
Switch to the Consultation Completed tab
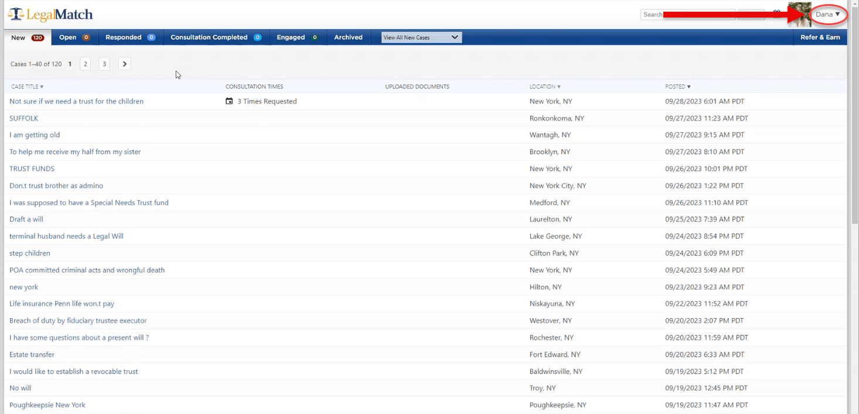215,37
